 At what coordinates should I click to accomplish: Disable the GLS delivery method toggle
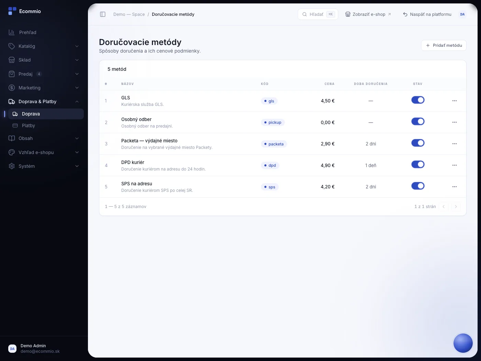point(418,100)
